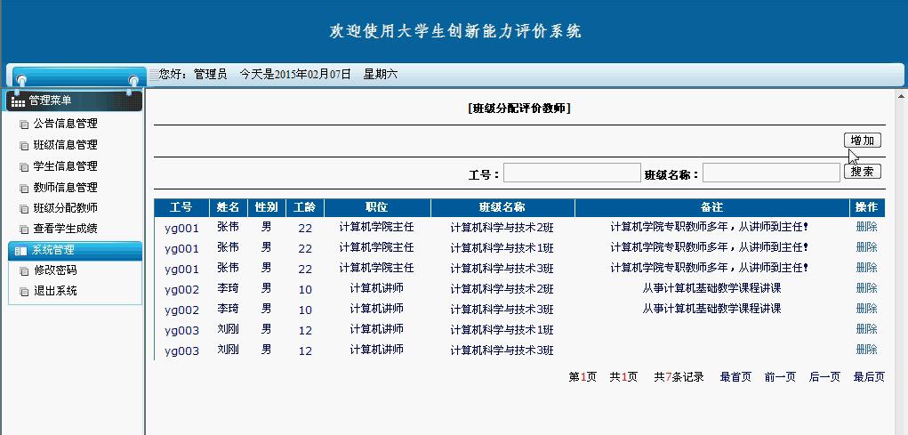Open 公告信息管理 in the menu
Screen dimensions: 908x435
tap(66, 124)
